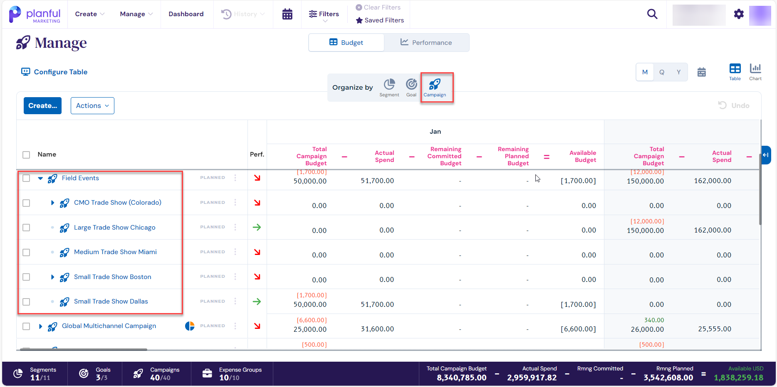This screenshot has height=387, width=777.
Task: Open Field Events campaign link
Action: (x=80, y=178)
